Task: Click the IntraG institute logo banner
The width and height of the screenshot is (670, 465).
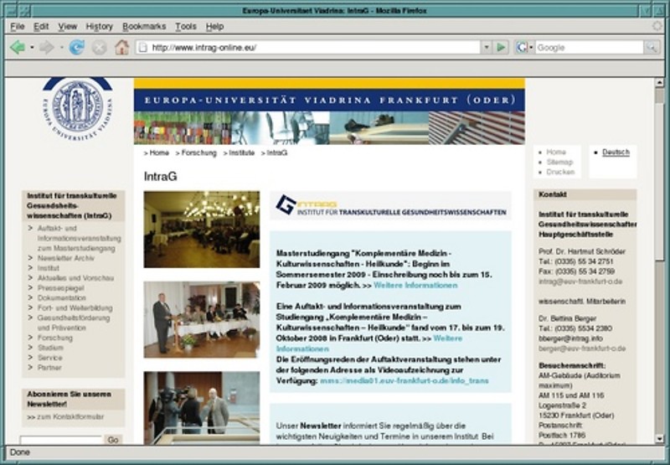Action: [390, 205]
